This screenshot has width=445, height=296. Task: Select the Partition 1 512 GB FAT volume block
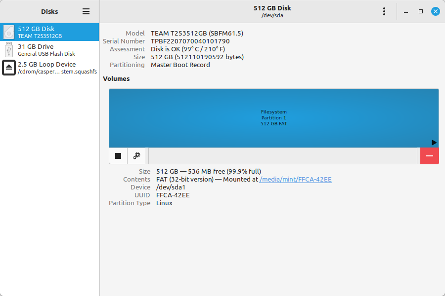tap(274, 118)
